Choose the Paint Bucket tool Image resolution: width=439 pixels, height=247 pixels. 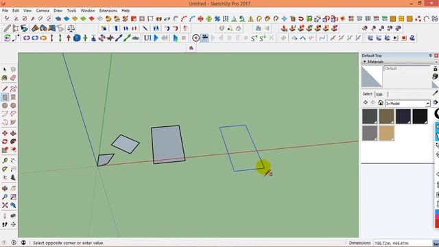[5, 78]
